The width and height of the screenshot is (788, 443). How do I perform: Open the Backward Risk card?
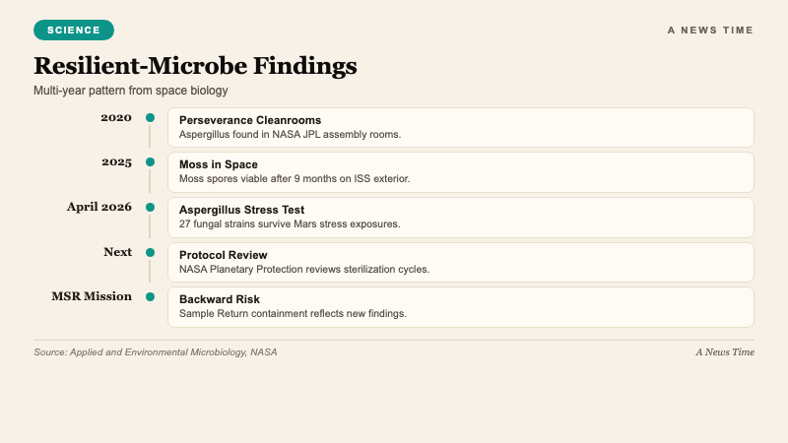460,306
